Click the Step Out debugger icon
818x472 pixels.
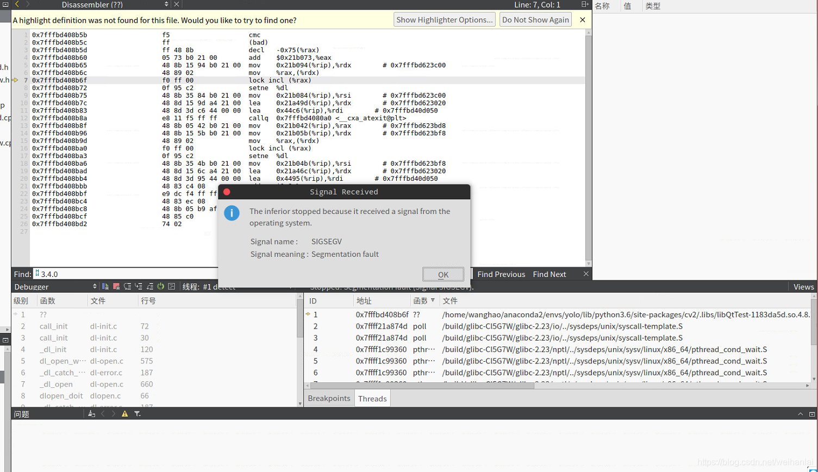(149, 286)
